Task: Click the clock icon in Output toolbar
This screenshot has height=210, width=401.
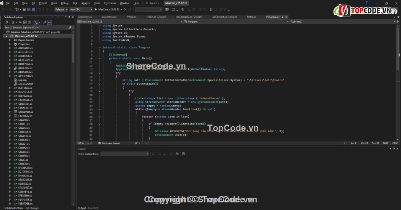Action: [x=183, y=154]
